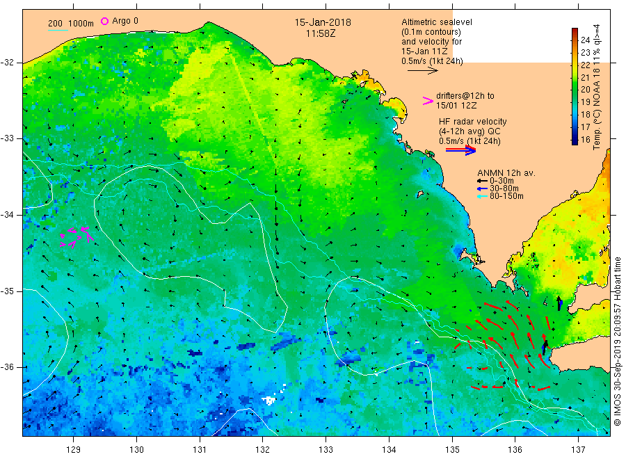Click the color scale value 24
626x459 pixels.
585,40
